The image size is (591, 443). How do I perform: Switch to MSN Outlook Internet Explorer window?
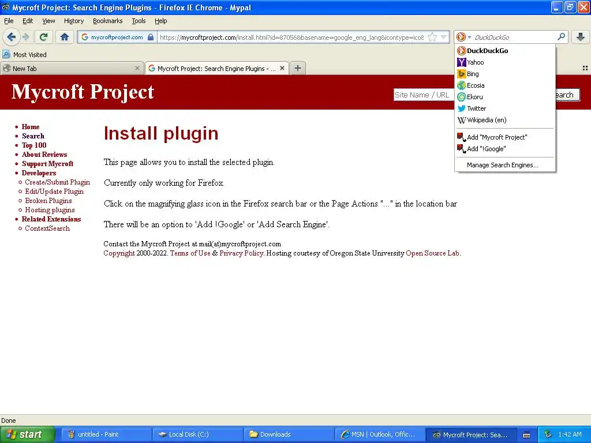(x=380, y=434)
